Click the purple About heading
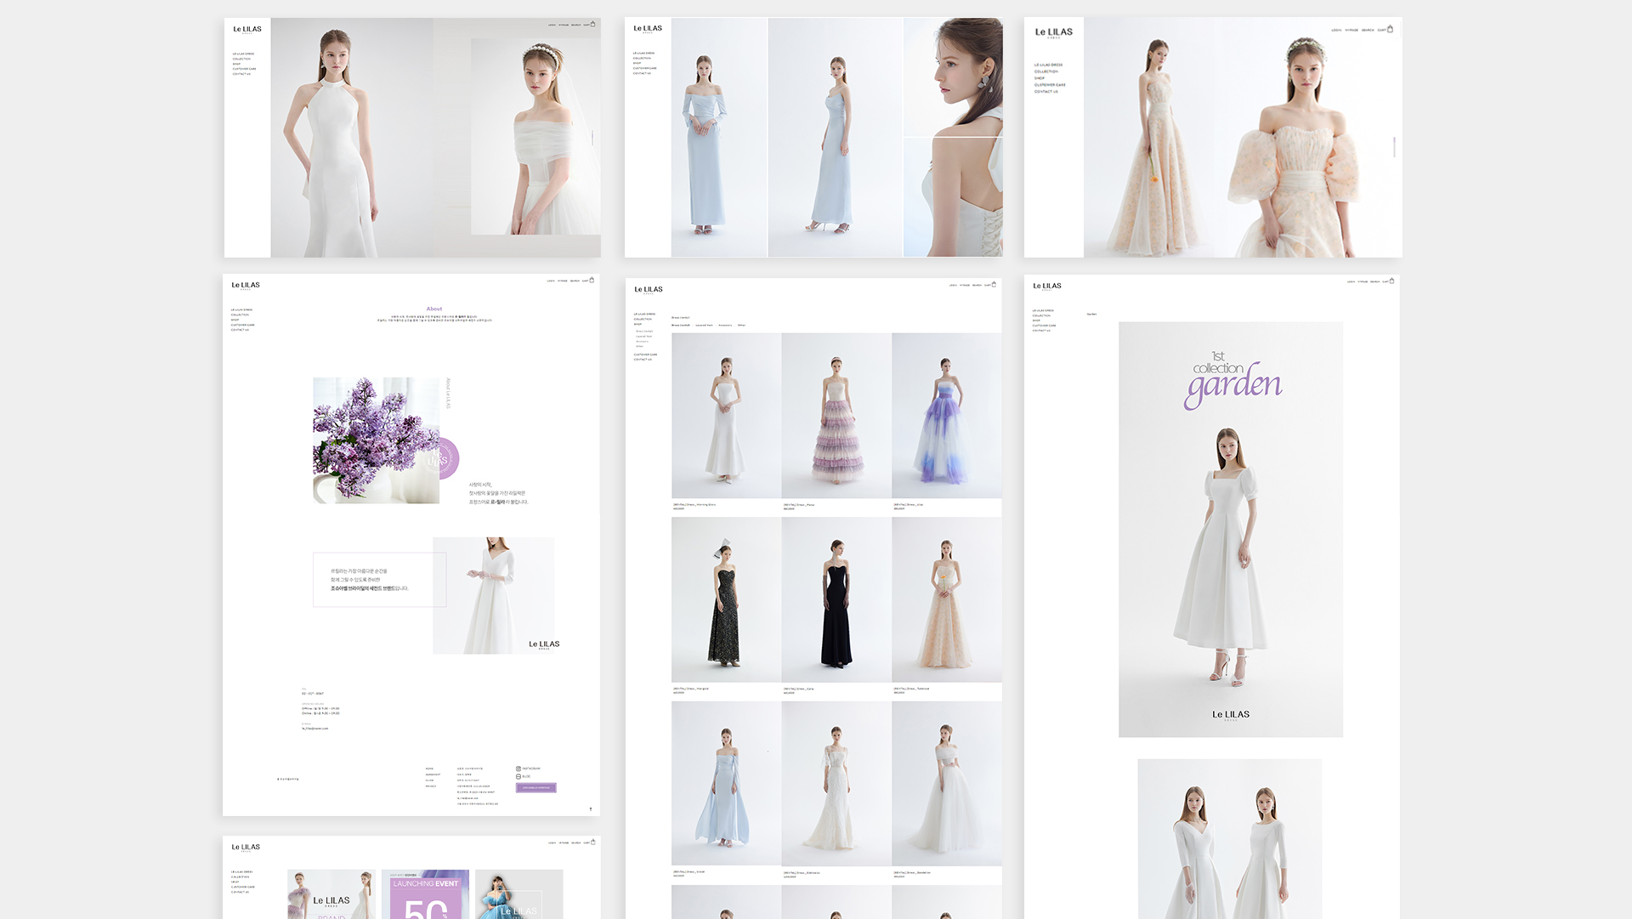Viewport: 1632px width, 919px height. (x=434, y=309)
